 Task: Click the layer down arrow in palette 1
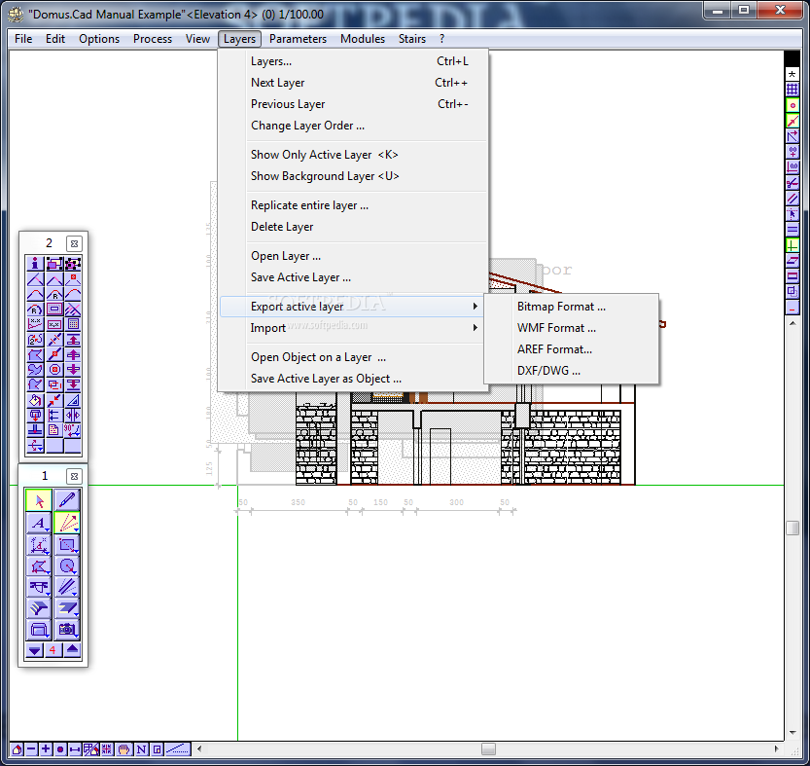(35, 650)
